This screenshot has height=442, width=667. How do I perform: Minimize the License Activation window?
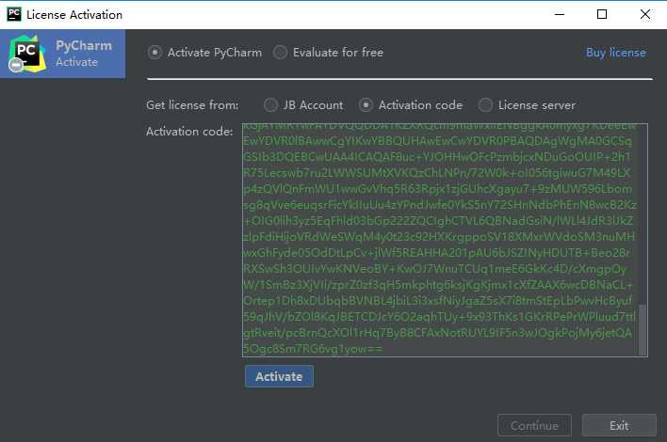point(560,14)
